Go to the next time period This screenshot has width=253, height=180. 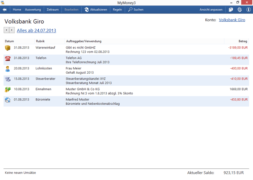[12, 30]
